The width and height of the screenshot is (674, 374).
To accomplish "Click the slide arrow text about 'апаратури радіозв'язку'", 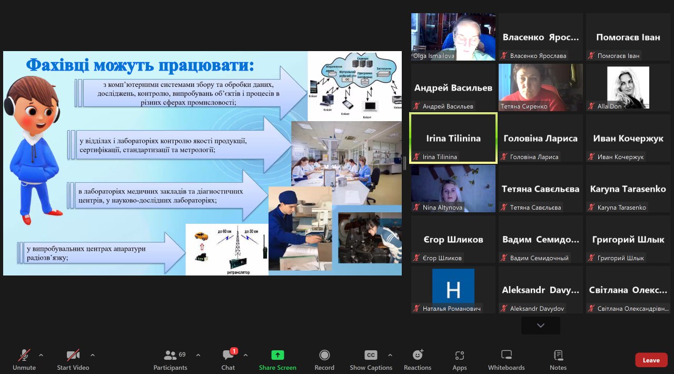I will [86, 253].
